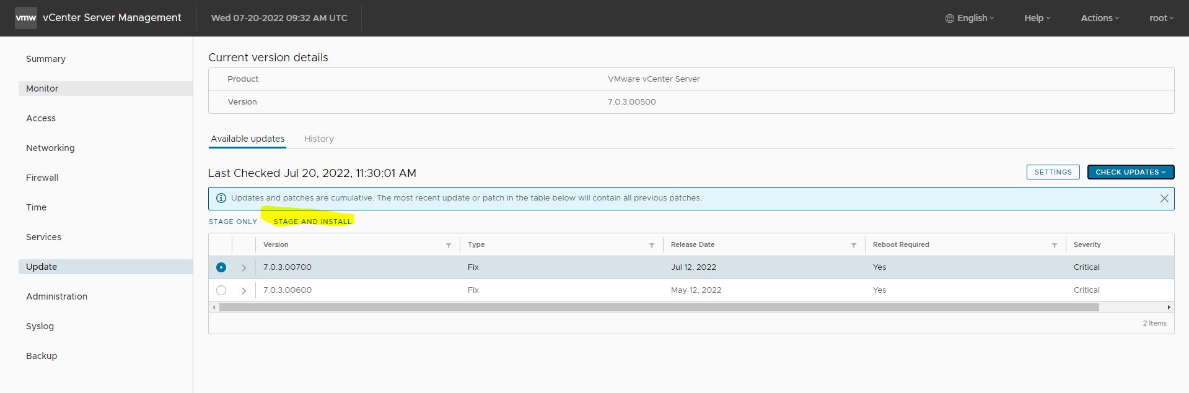Viewport: 1189px width, 393px height.
Task: Click the Jul 12, 2022 release date
Action: pos(693,267)
